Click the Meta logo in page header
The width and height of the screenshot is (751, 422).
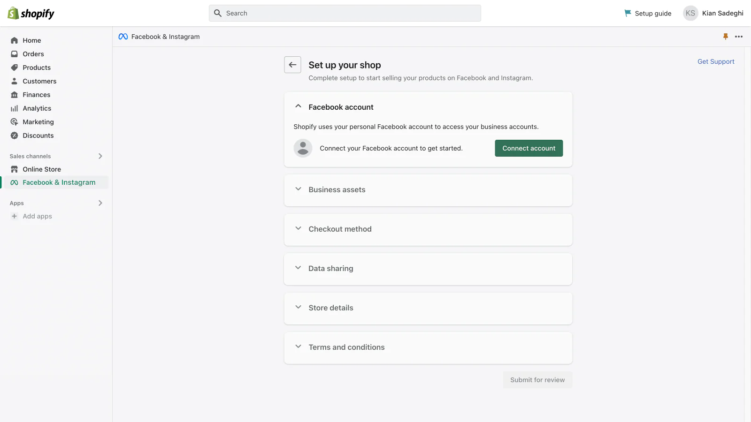coord(123,37)
